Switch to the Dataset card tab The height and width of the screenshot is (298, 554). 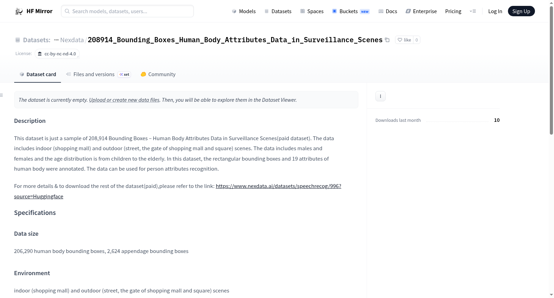pos(37,74)
